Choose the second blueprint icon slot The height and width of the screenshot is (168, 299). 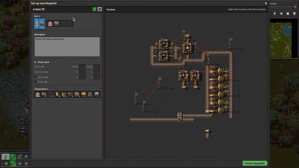[x=57, y=24]
